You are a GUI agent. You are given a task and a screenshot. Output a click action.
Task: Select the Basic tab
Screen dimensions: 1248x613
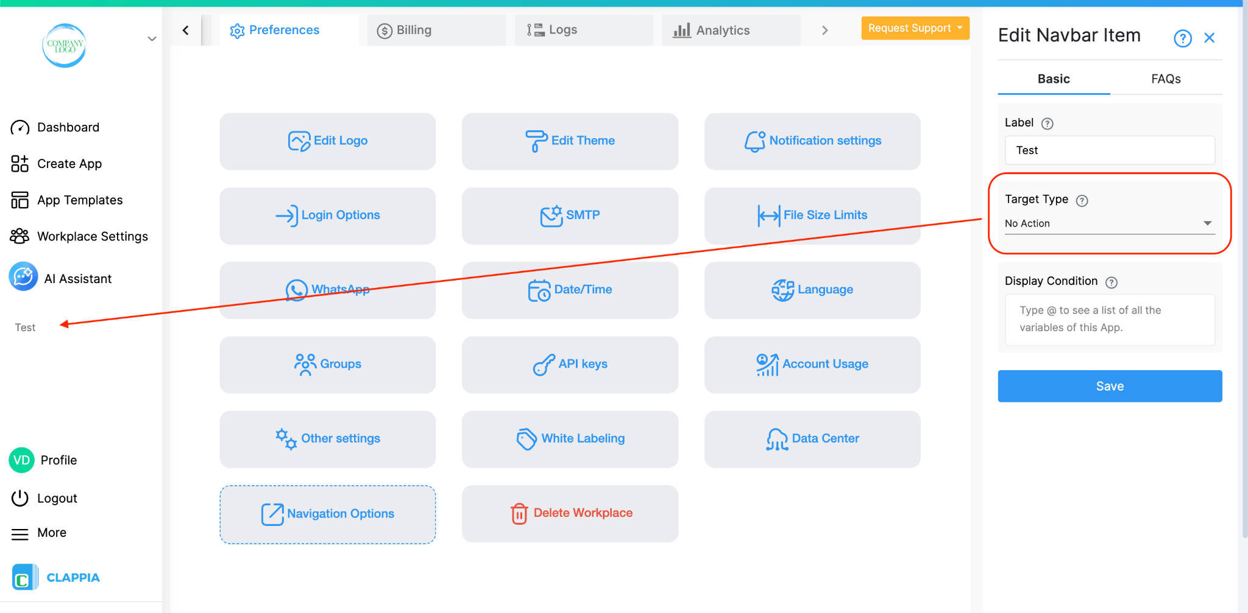(x=1054, y=79)
